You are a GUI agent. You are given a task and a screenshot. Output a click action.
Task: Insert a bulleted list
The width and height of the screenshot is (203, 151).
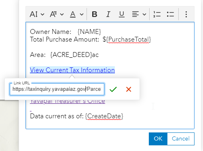[x=170, y=14]
